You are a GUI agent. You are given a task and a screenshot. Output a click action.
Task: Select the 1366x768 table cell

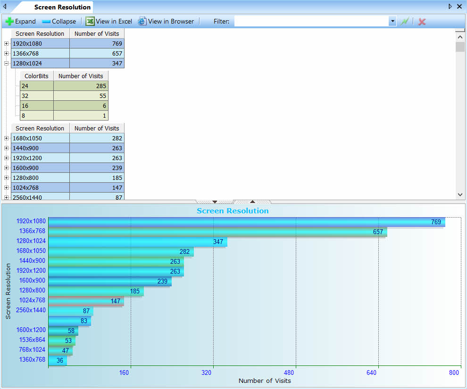(40, 53)
